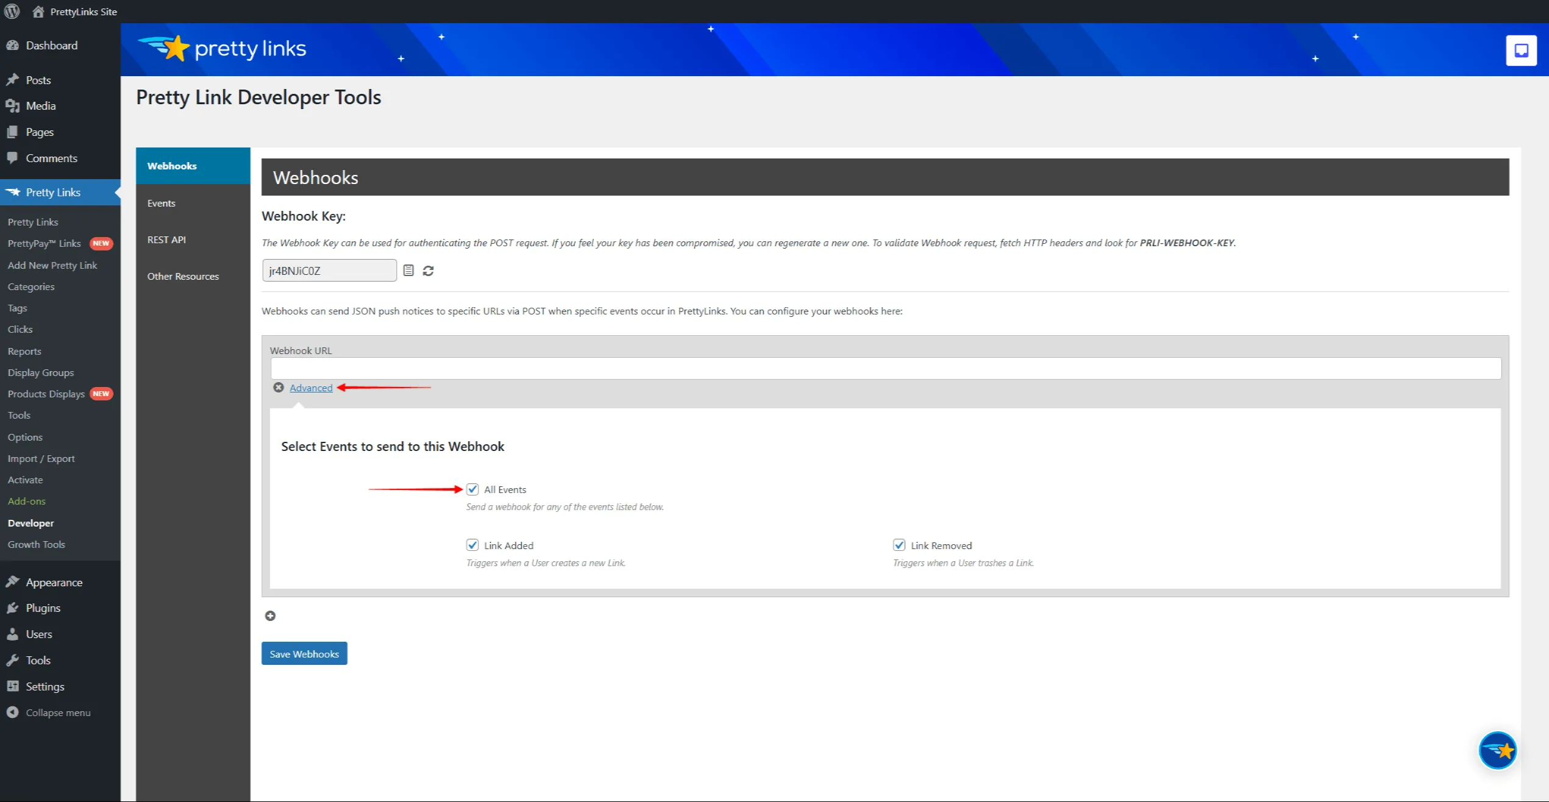Regenerate the webhook key using refresh icon
The width and height of the screenshot is (1549, 802).
coord(428,271)
